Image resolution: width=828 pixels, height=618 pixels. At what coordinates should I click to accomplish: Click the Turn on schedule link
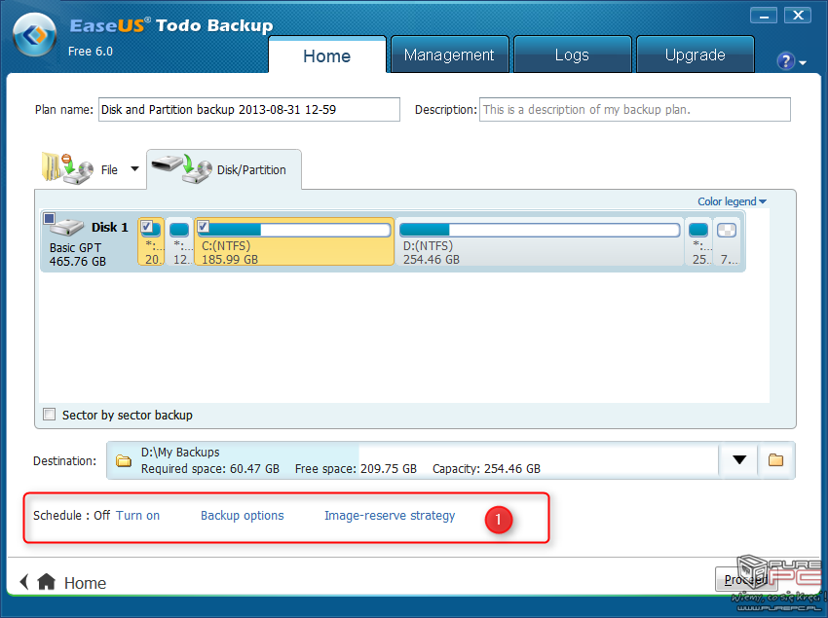coord(137,516)
